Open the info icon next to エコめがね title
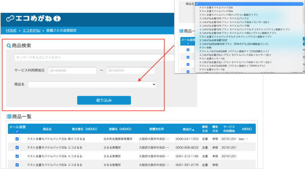This screenshot has height=169, width=305. click(57, 19)
